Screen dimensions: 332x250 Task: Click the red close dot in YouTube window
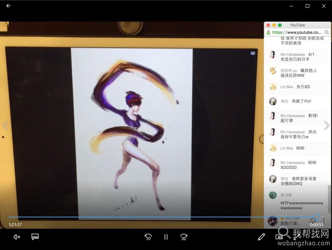click(x=268, y=25)
